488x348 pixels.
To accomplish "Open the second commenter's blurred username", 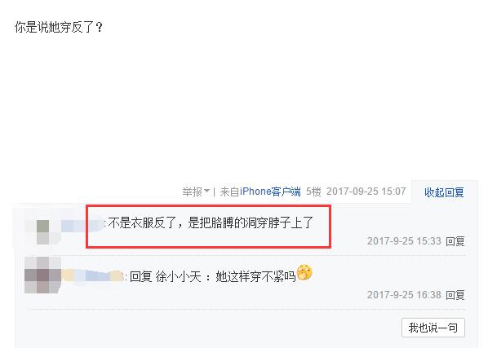I will click(x=92, y=275).
